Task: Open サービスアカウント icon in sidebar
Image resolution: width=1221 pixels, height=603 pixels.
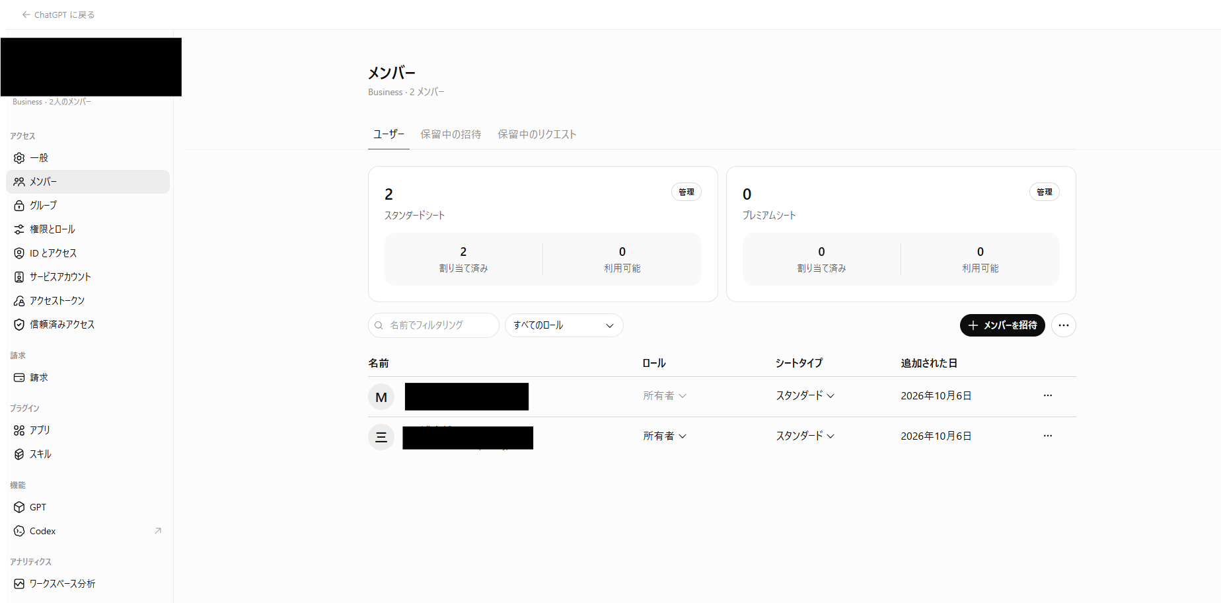Action: coord(19,277)
